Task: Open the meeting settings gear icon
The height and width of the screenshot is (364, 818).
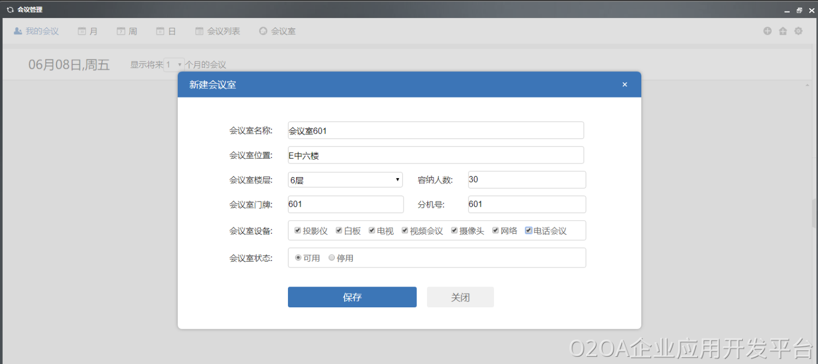Action: [x=798, y=31]
